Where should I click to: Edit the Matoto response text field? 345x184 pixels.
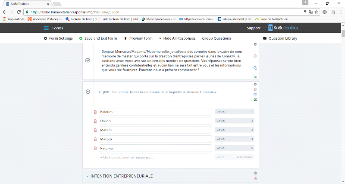click(x=155, y=139)
